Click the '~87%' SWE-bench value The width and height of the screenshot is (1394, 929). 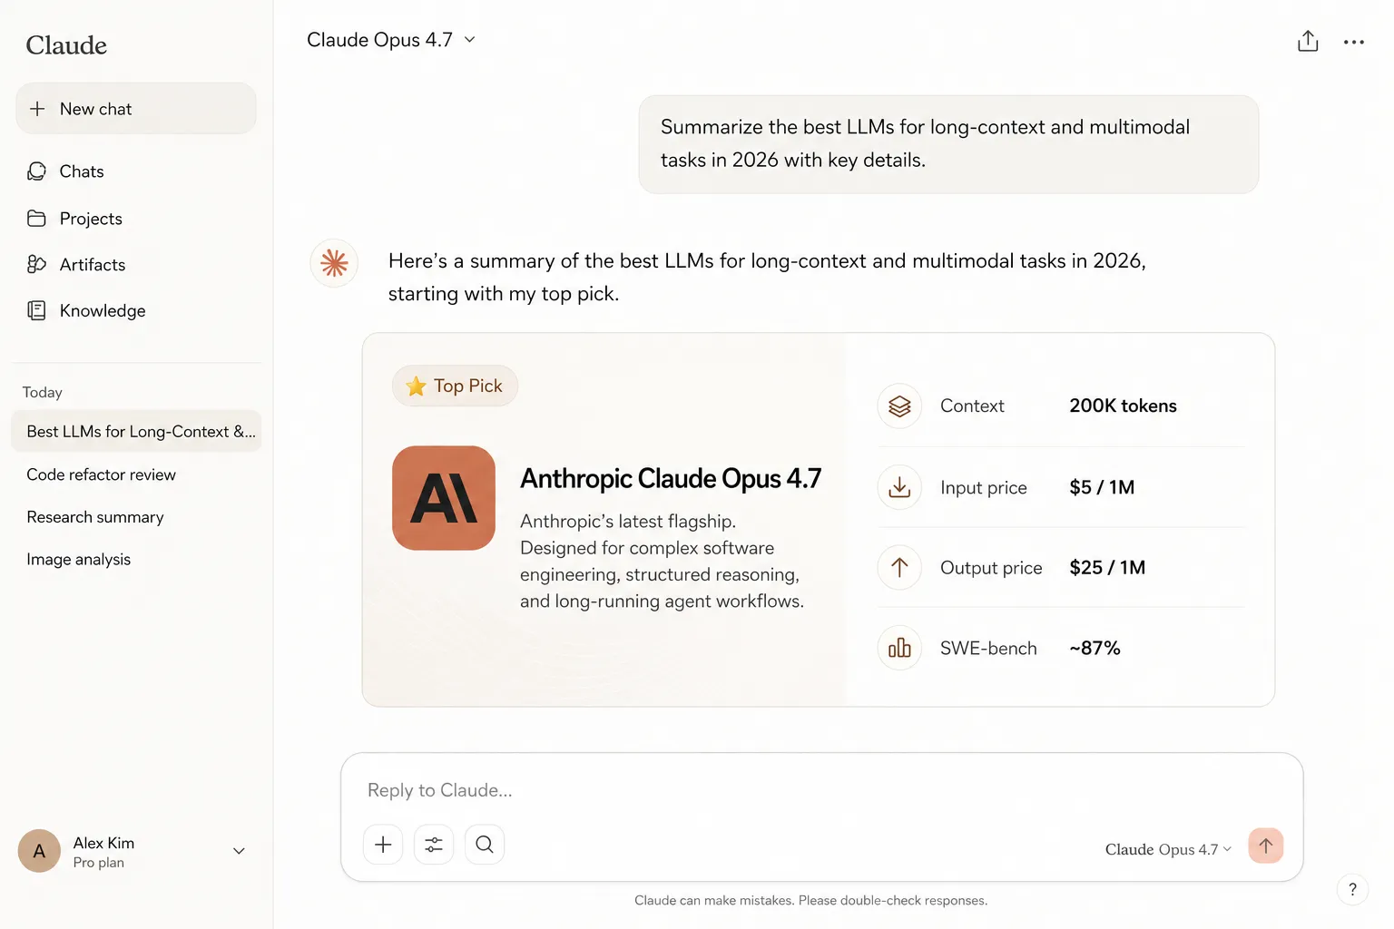coord(1095,648)
